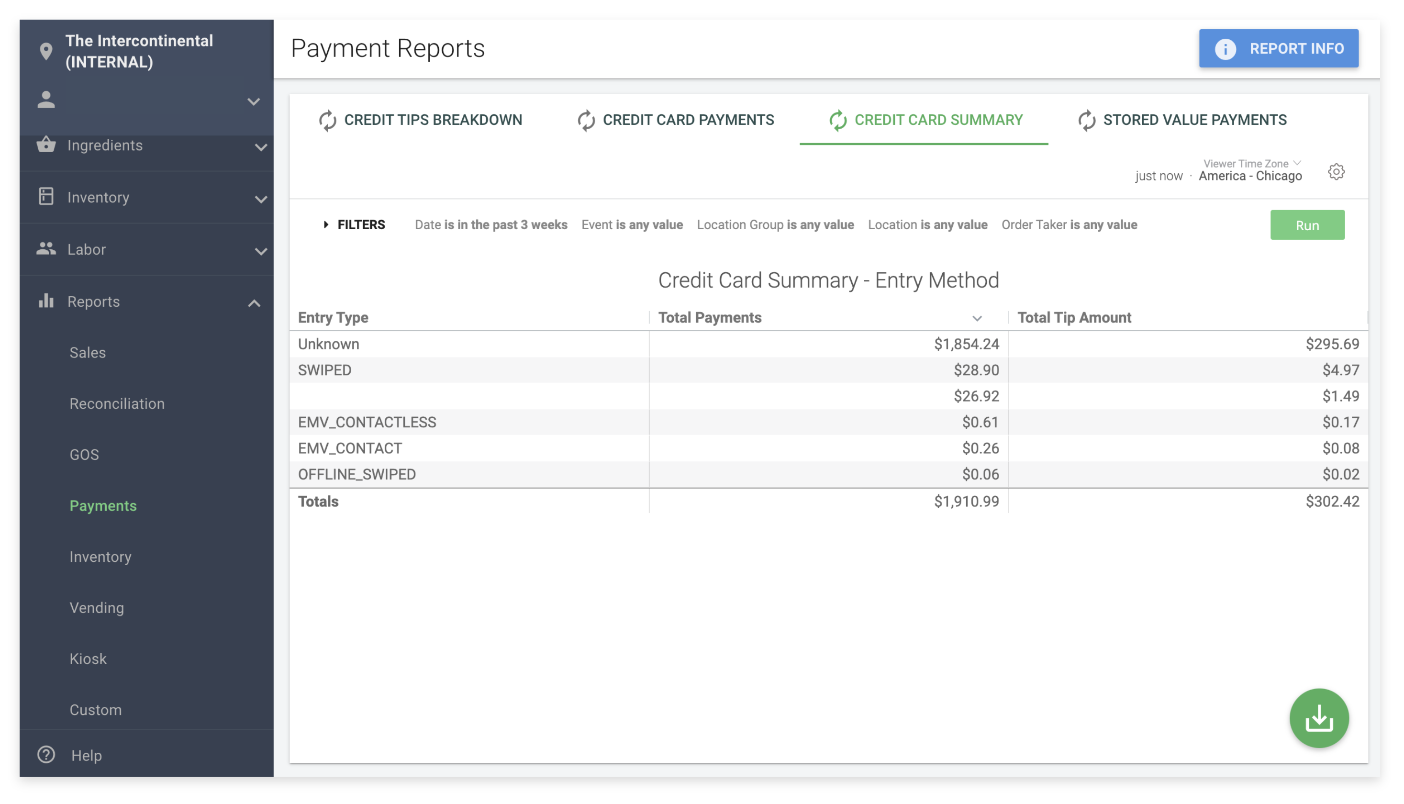Select the Credit Tips Breakdown tab
Viewport: 1404px width, 804px height.
(x=433, y=119)
